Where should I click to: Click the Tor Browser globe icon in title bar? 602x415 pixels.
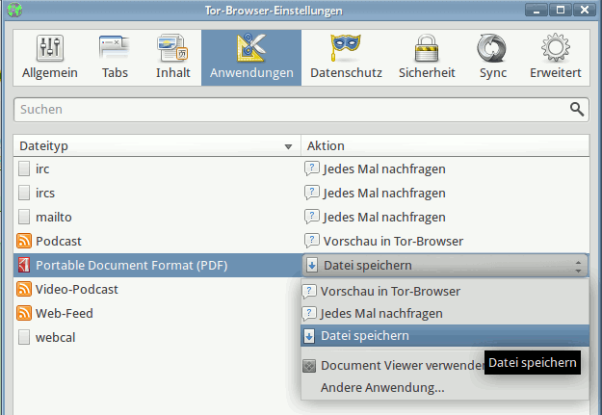14,10
